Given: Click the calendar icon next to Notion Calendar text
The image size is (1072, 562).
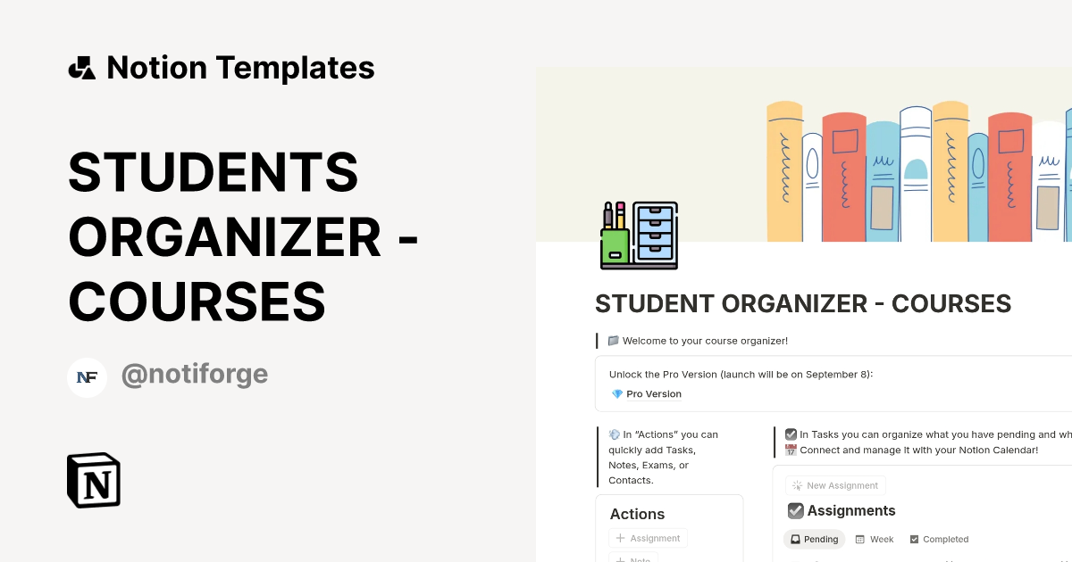Looking at the screenshot, I should (x=790, y=450).
